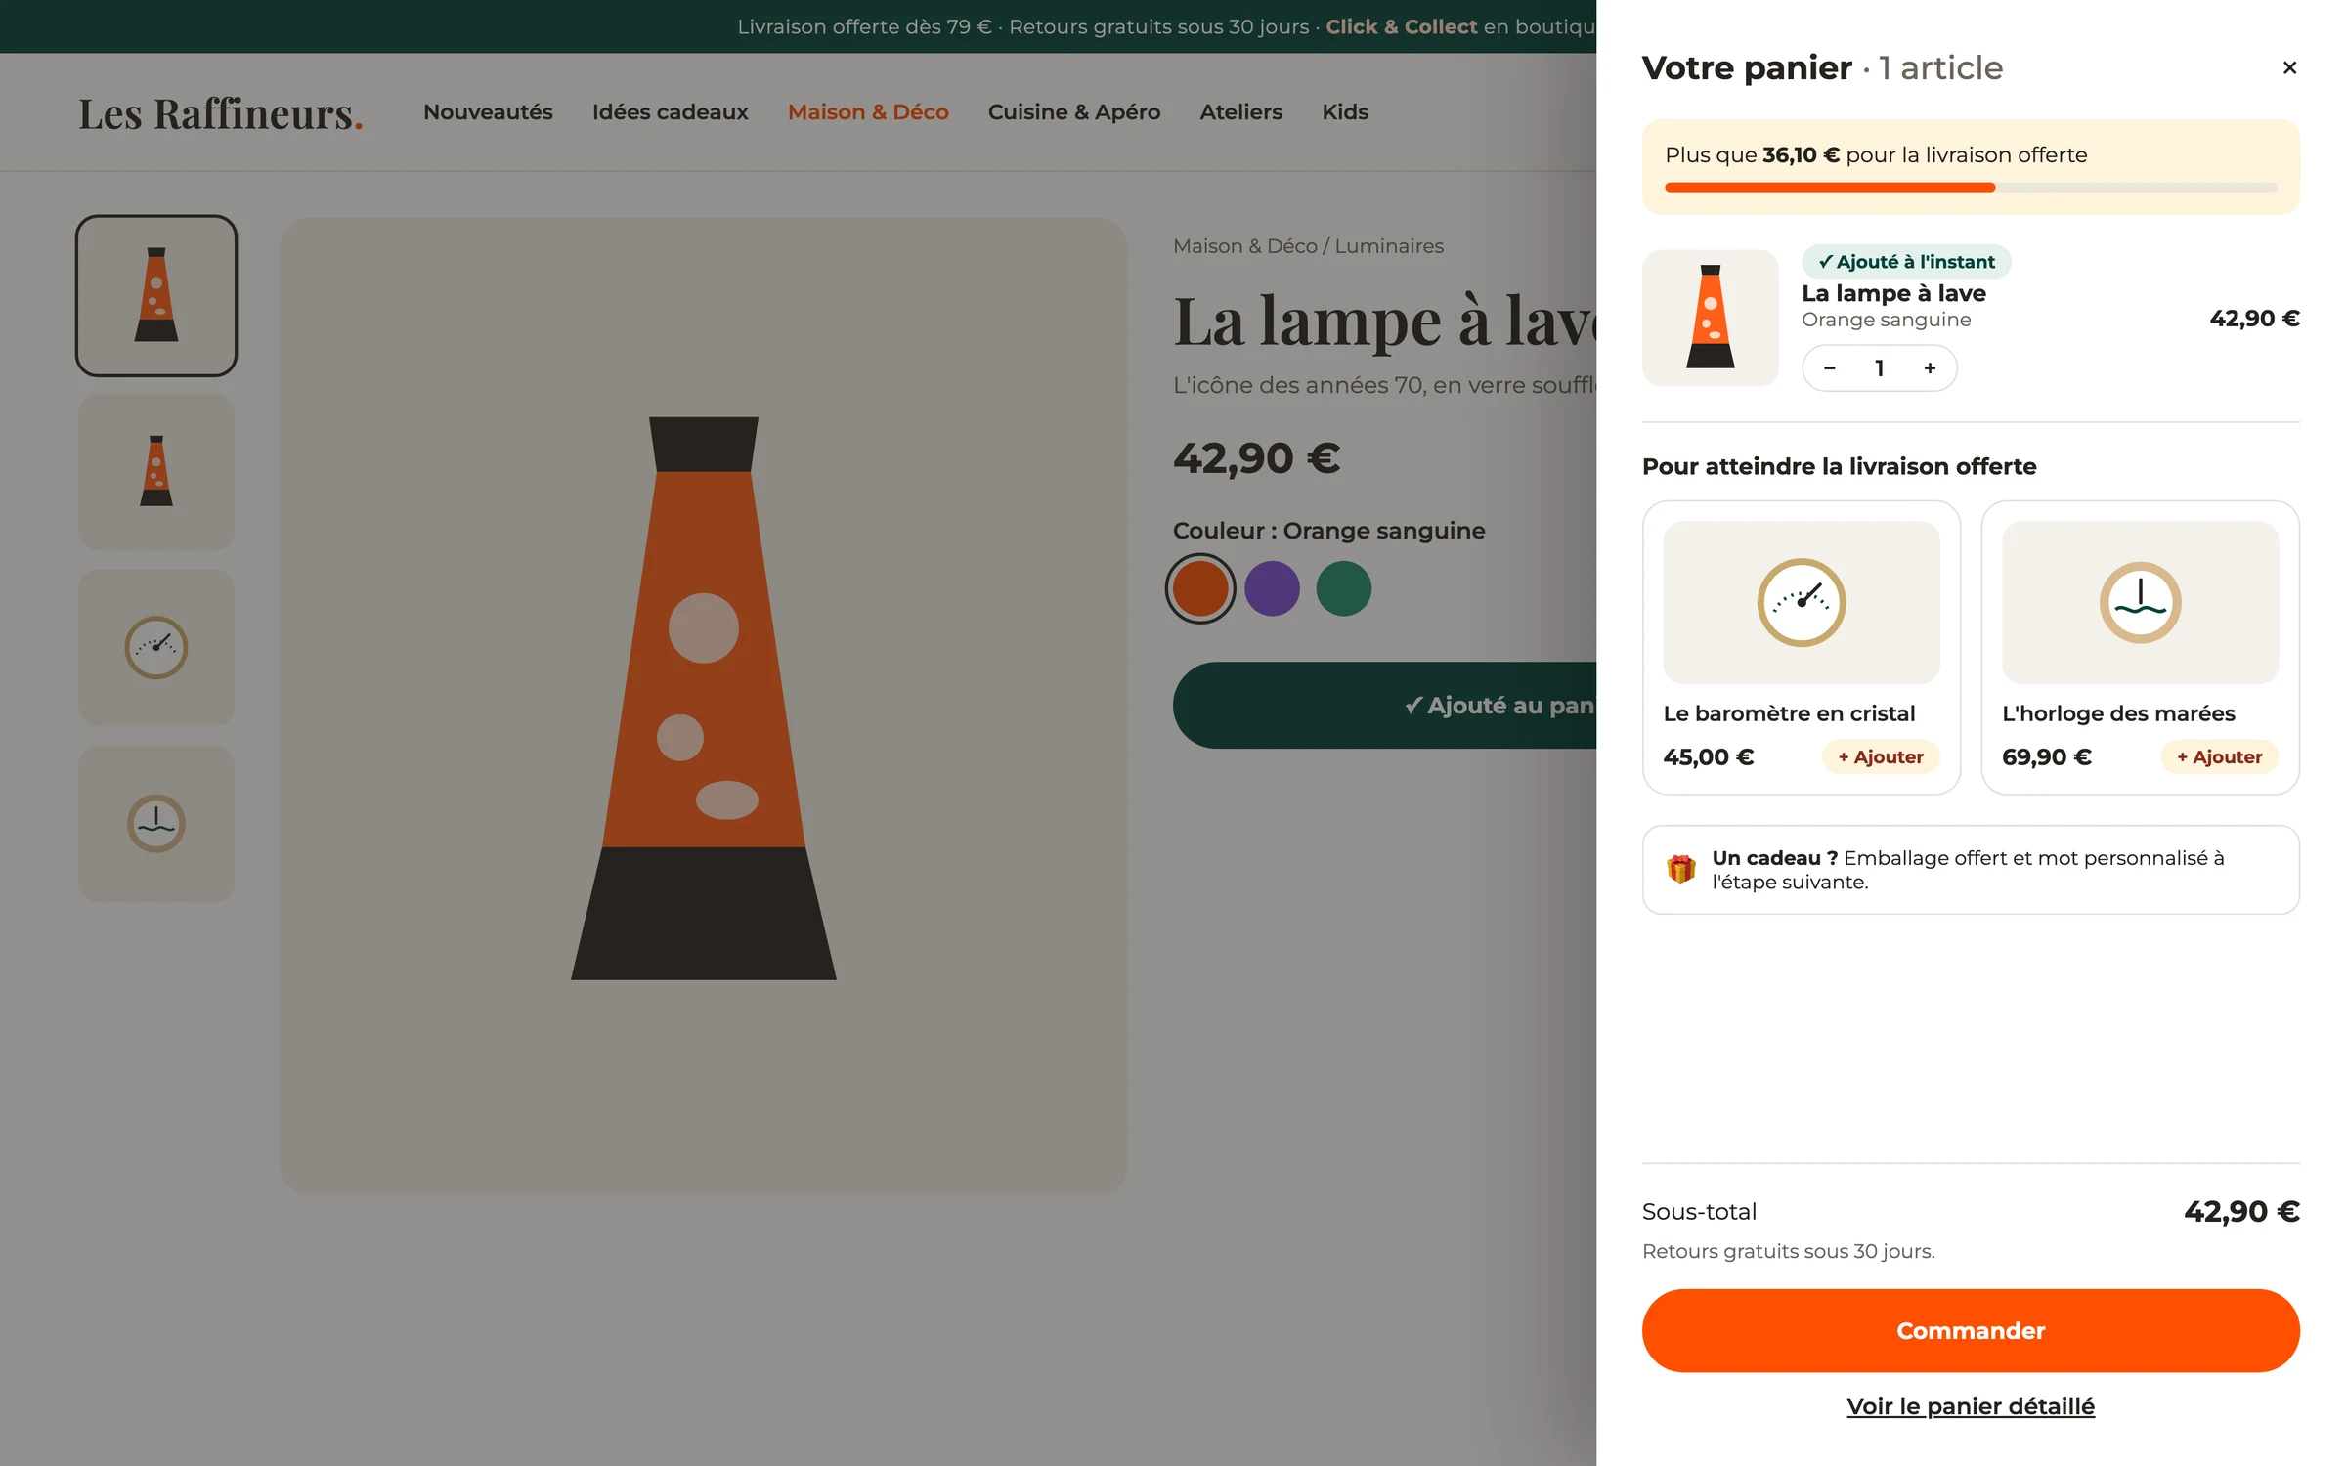Click the lava lamp thumbnail in cart
The width and height of the screenshot is (2346, 1466).
1710,318
